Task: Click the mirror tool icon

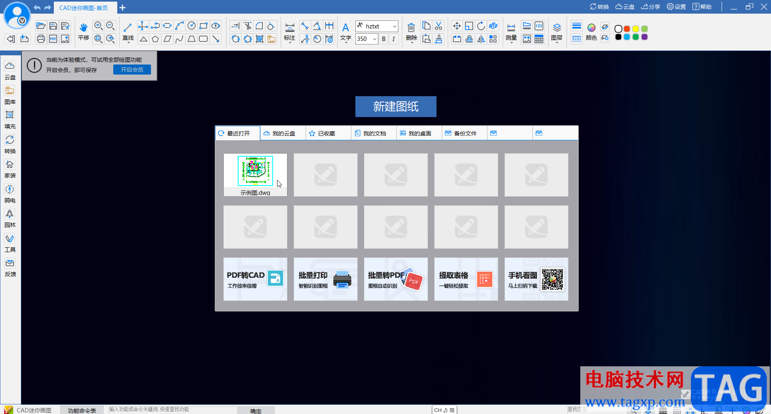Action: click(481, 39)
